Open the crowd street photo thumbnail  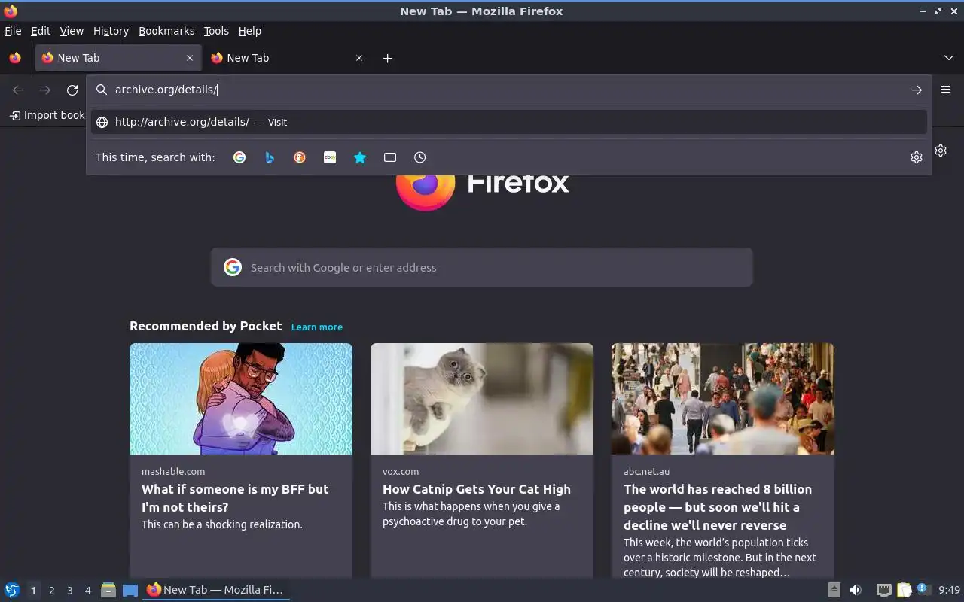coord(723,399)
